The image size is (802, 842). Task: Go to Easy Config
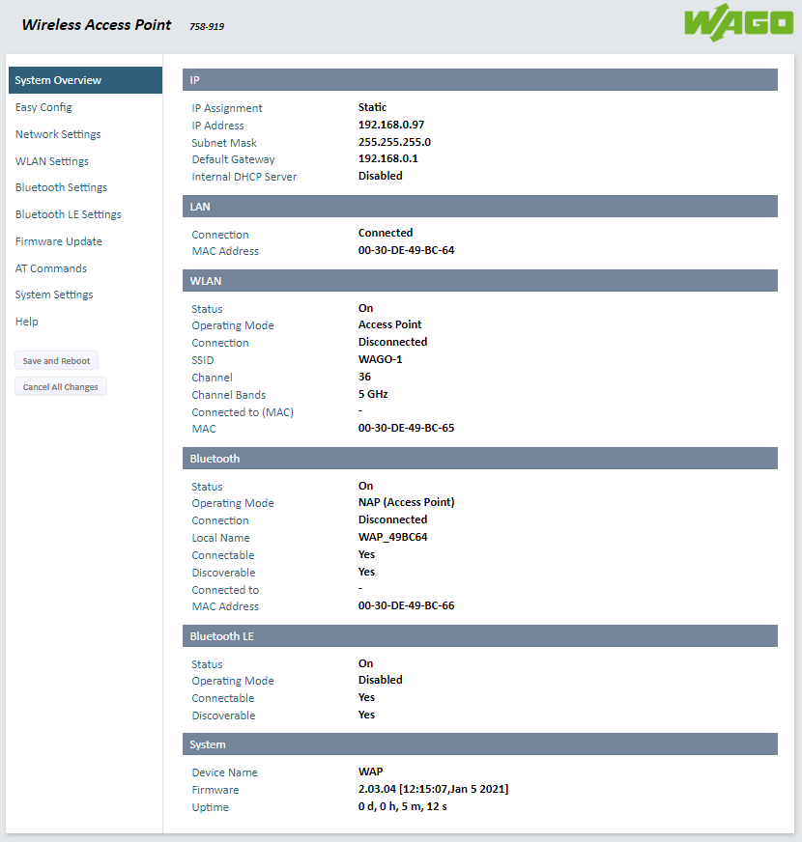pyautogui.click(x=43, y=107)
